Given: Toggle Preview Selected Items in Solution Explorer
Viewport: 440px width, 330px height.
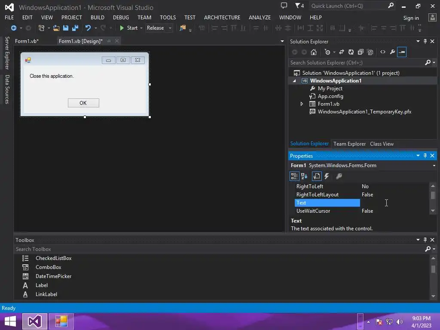Looking at the screenshot, I should pos(402,52).
